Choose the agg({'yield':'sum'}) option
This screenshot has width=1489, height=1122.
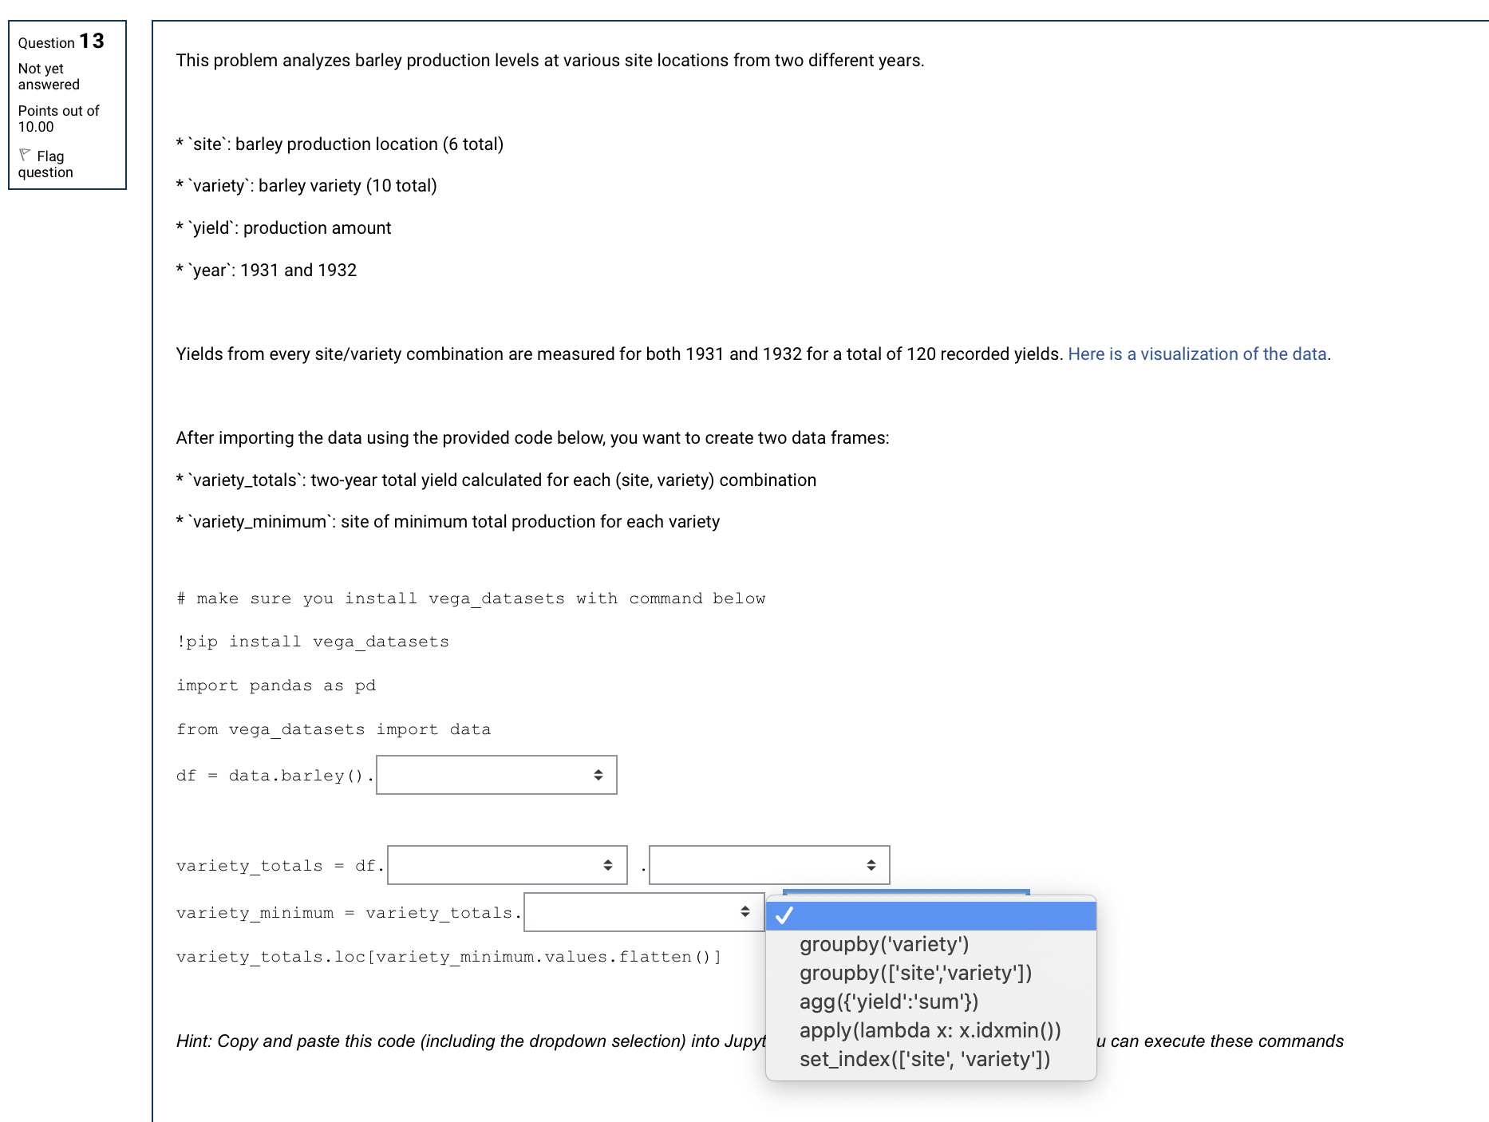[x=888, y=1002]
